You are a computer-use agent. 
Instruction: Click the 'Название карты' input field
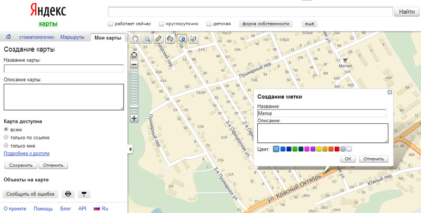64,68
